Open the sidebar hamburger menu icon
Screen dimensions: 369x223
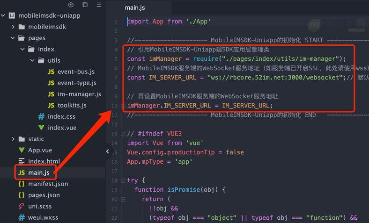pos(99,5)
